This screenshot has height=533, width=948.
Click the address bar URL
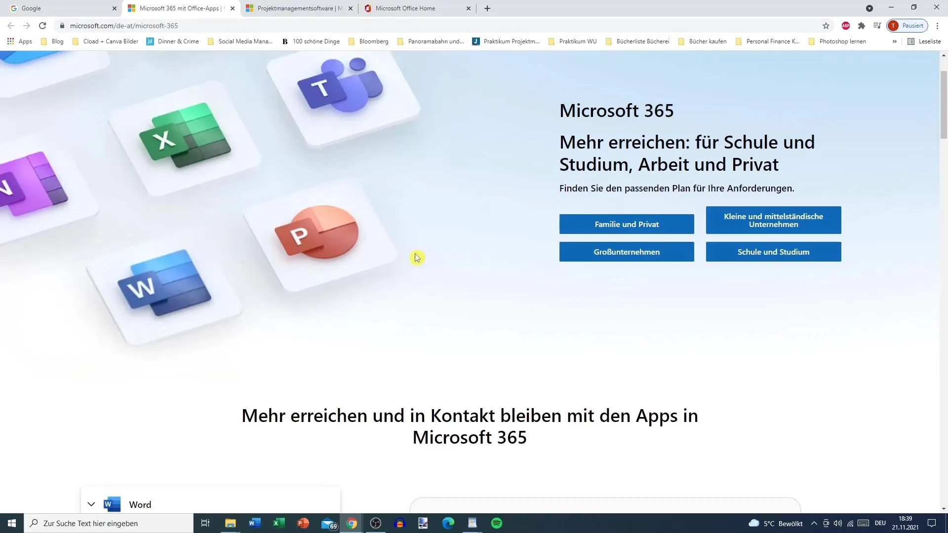click(124, 26)
